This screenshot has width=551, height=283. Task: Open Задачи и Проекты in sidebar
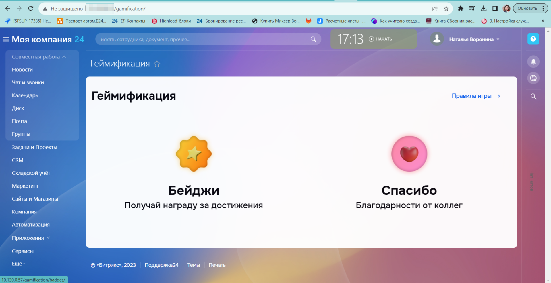(x=34, y=147)
